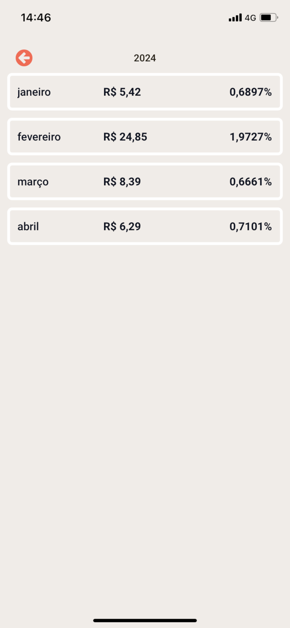Tap the 14:46 clock in status bar
This screenshot has height=628, width=290.
(36, 18)
